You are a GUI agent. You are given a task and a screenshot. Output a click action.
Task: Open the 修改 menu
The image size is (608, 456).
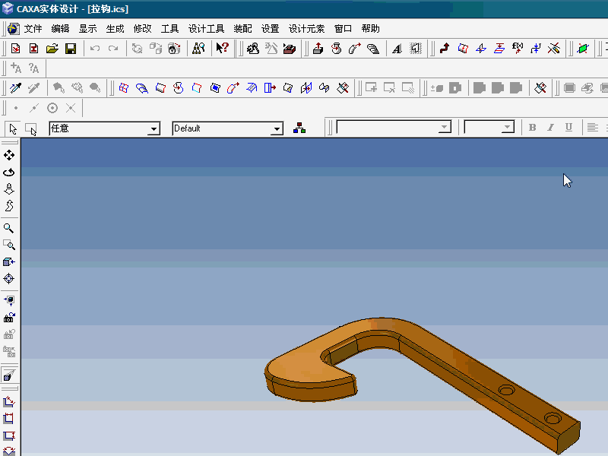[x=142, y=29]
